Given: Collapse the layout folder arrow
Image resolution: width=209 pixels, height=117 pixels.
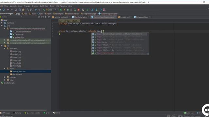Looking at the screenshot, I should 5,69.
